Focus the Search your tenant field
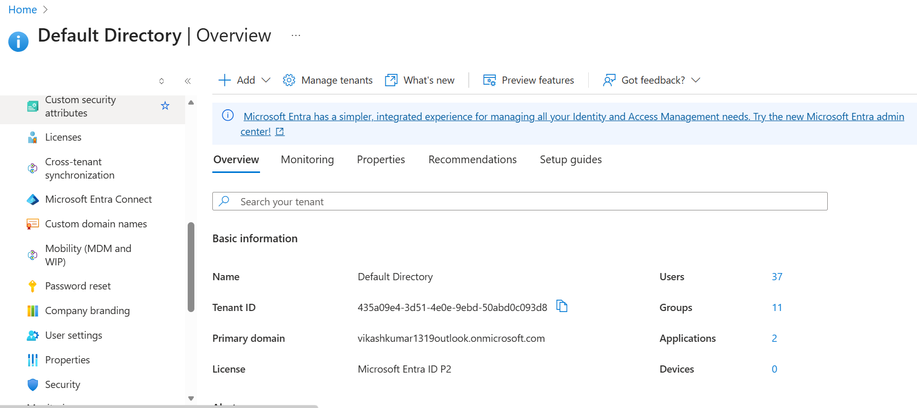 [x=520, y=201]
